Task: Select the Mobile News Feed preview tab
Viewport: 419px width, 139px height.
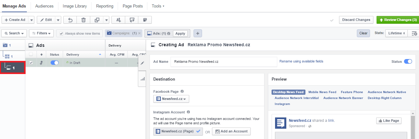Action: point(322,92)
